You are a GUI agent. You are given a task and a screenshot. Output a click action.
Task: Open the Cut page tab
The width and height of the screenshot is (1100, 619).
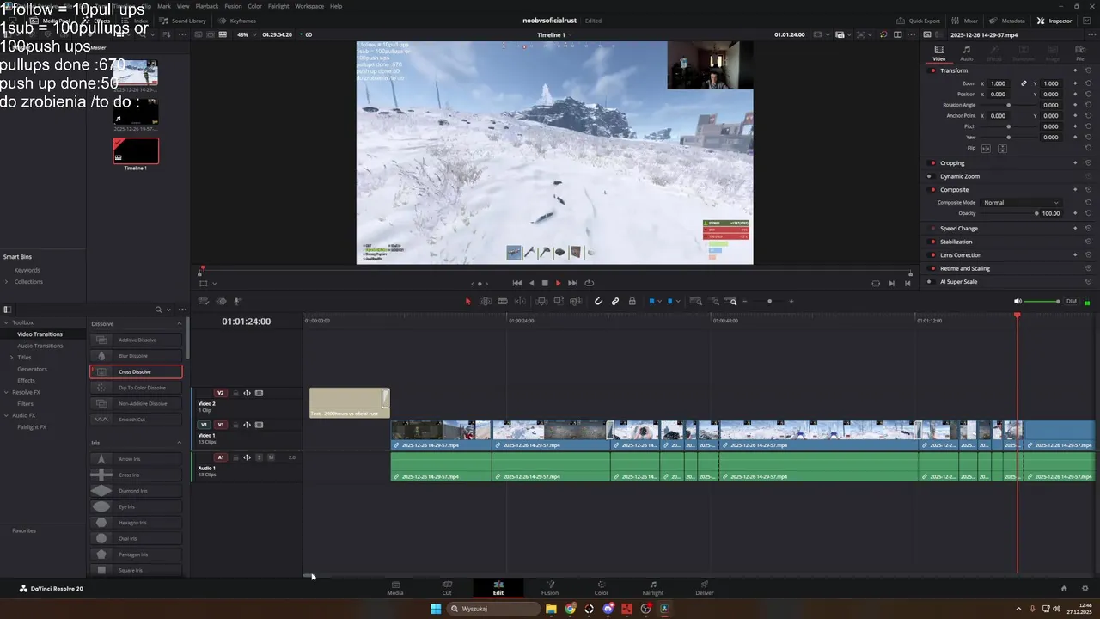click(447, 588)
